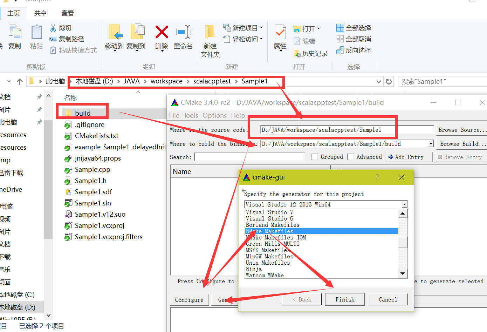
Task: Click the Explorer Up arrow button
Action: [20, 81]
